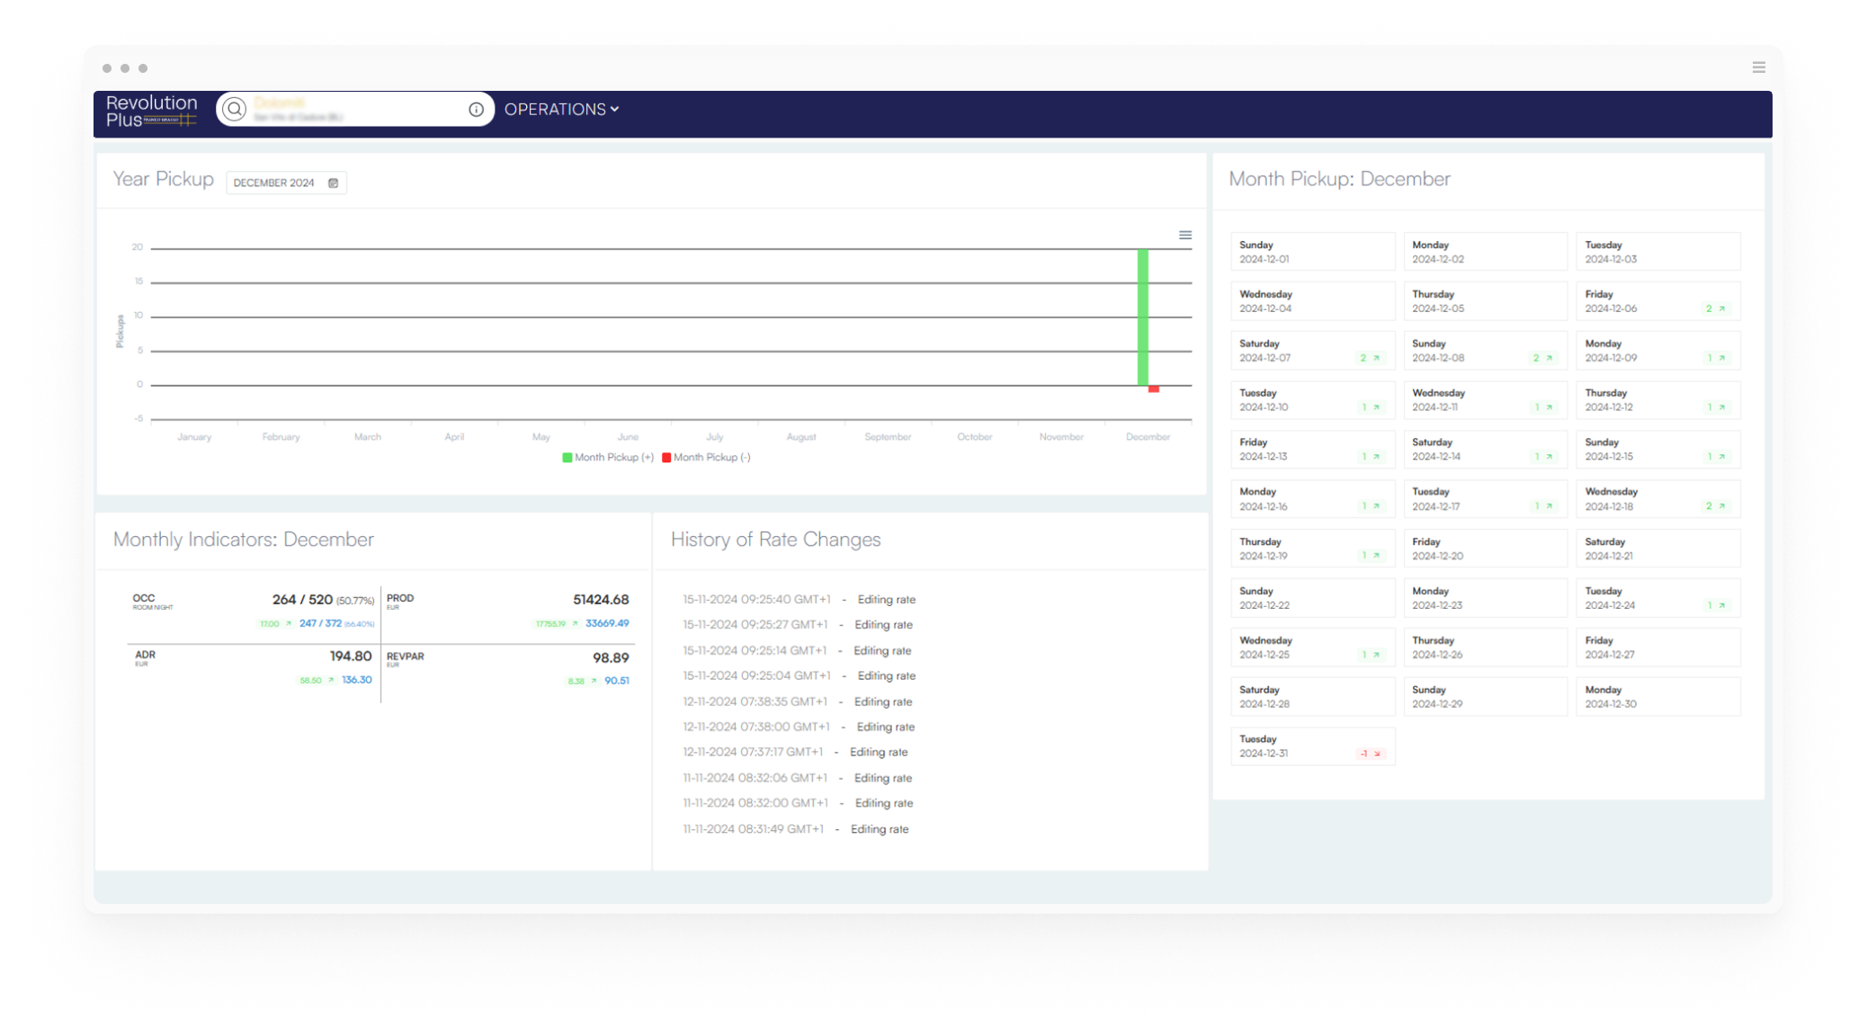The width and height of the screenshot is (1867, 1036).
Task: Open the 11-11-2024 08:31:49 rate change entry
Action: click(x=795, y=829)
